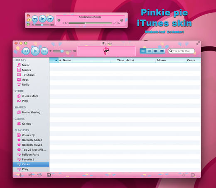Click the mini player max volume icon
This screenshot has height=188, width=216.
[x=52, y=25]
